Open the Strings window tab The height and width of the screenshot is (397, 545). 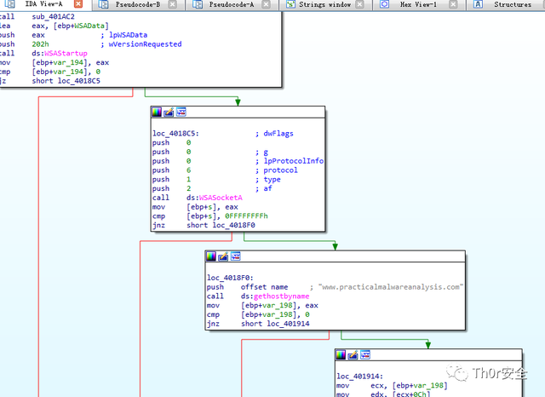pos(324,4)
